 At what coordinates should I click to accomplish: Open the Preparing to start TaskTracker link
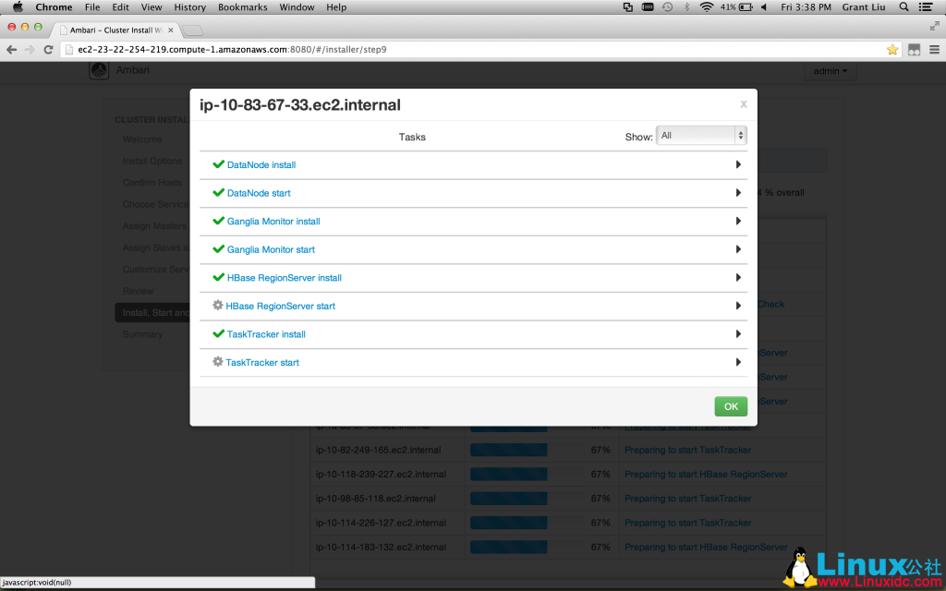pos(687,450)
